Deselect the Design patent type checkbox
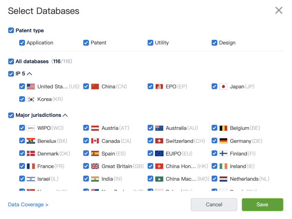This screenshot has width=292, height=219. click(215, 43)
